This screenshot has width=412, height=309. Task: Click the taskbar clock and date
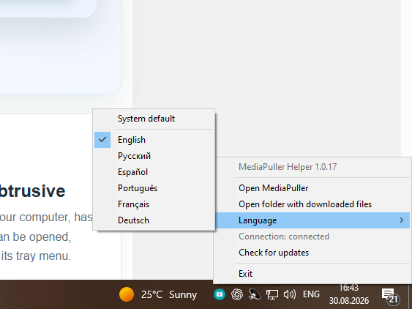pos(349,294)
